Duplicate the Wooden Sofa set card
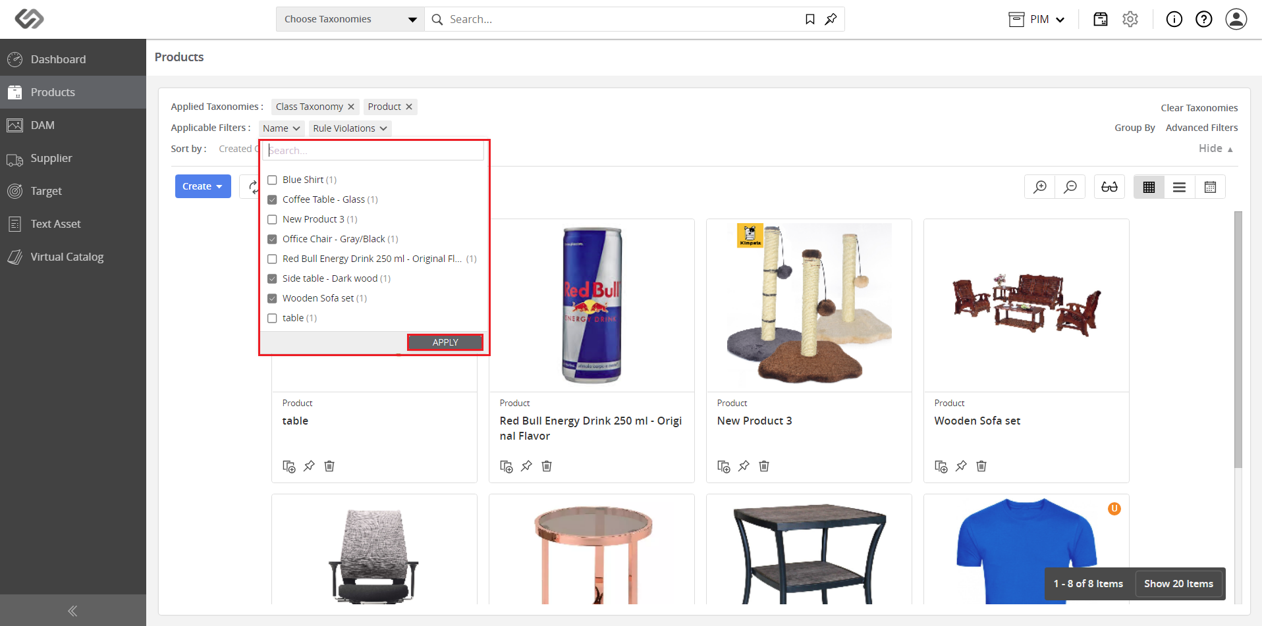The width and height of the screenshot is (1262, 626). (x=941, y=466)
